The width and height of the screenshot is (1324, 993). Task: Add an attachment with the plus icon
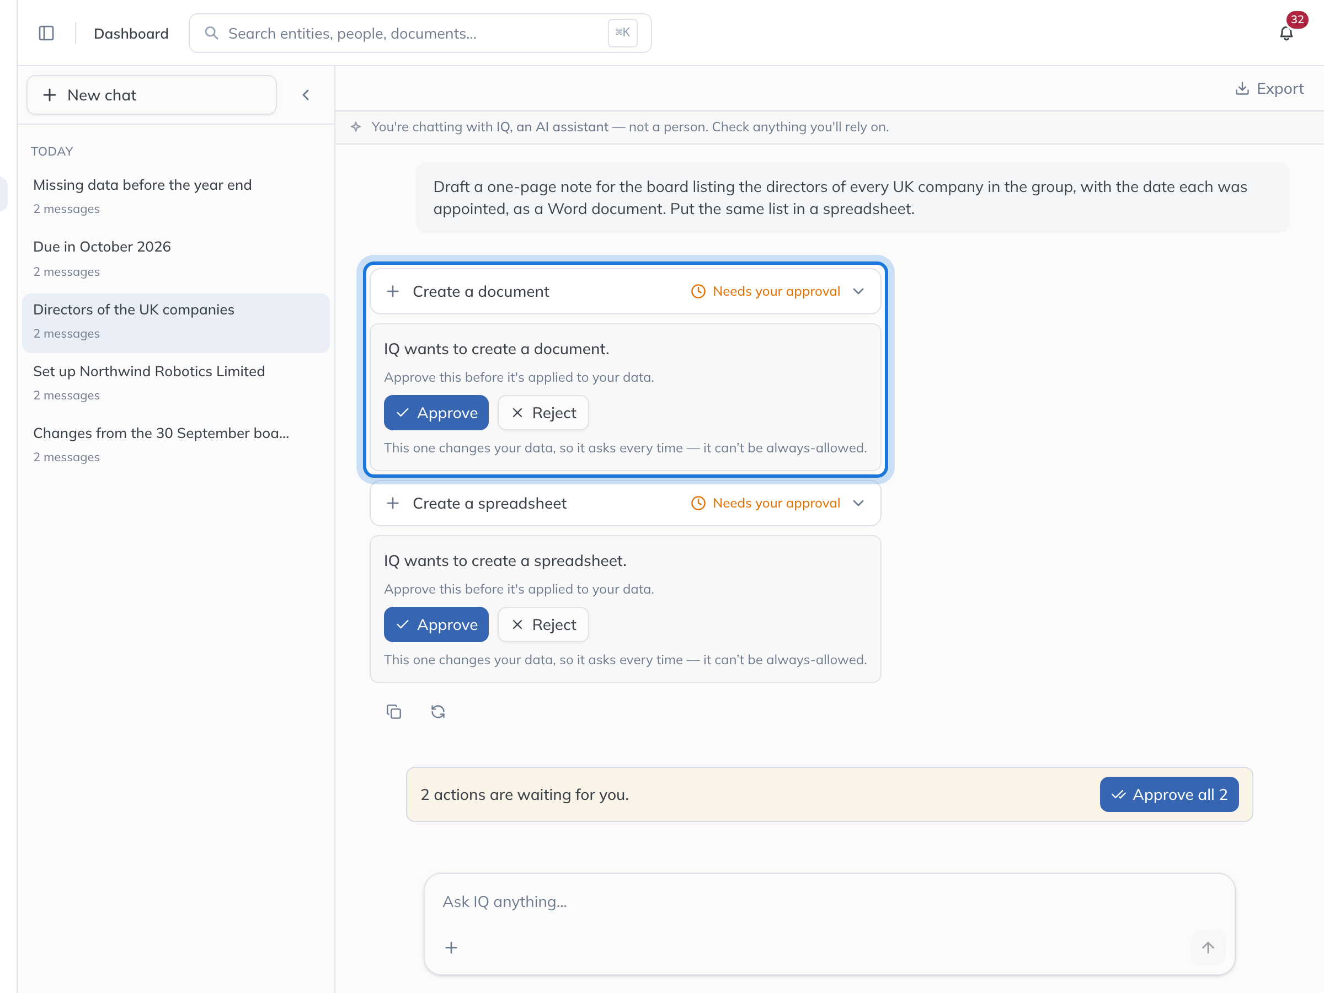(x=451, y=948)
